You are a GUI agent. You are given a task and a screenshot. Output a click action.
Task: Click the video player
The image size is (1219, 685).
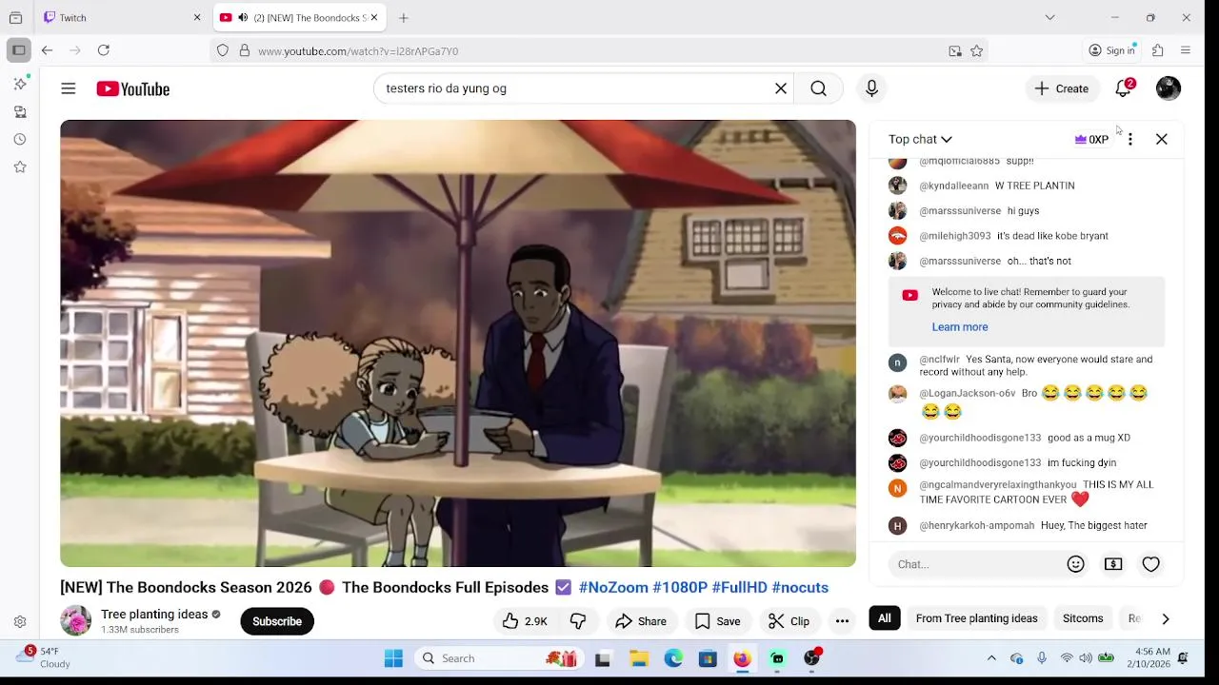tap(458, 343)
